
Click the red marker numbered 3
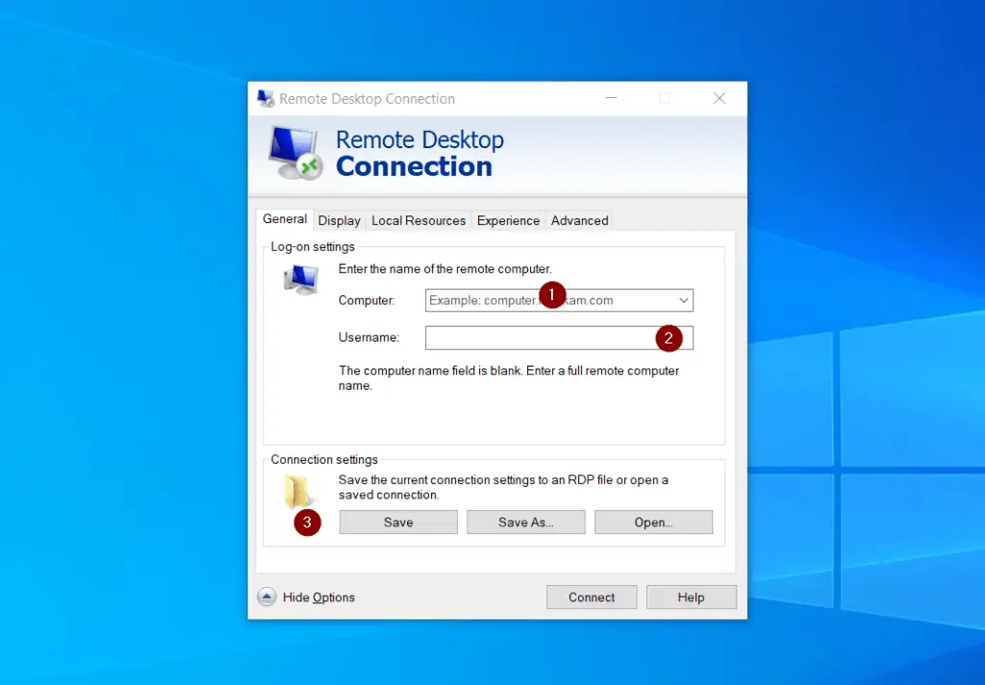[x=305, y=522]
